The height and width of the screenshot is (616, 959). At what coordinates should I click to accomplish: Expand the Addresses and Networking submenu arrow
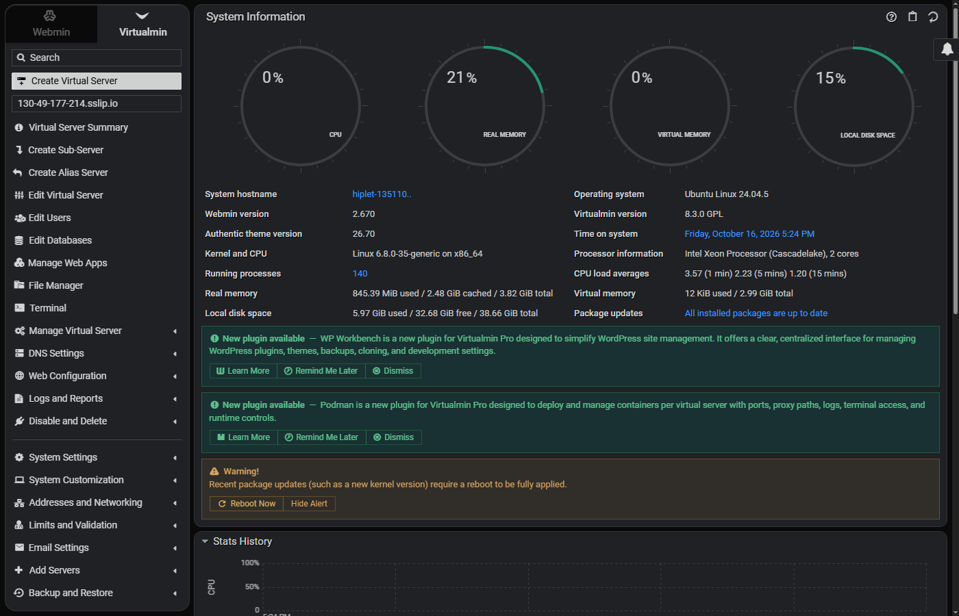pos(175,503)
